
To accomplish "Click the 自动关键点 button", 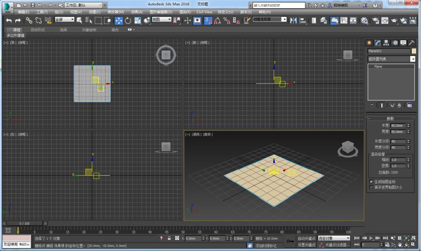I will click(307, 238).
